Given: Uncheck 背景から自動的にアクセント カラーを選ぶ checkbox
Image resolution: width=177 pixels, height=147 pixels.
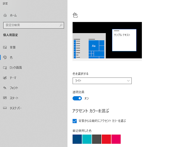Looking at the screenshot, I should 75,121.
